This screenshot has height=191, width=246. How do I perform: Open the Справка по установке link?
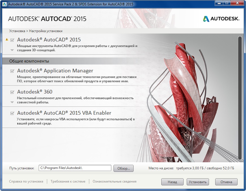pos(26,181)
